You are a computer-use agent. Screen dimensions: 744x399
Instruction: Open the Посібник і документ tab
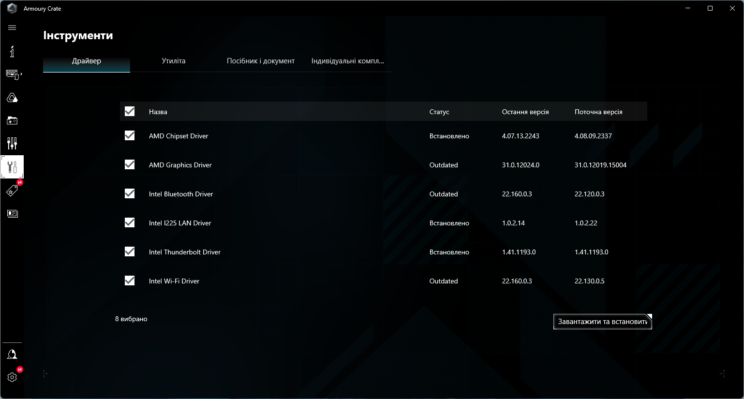point(261,61)
